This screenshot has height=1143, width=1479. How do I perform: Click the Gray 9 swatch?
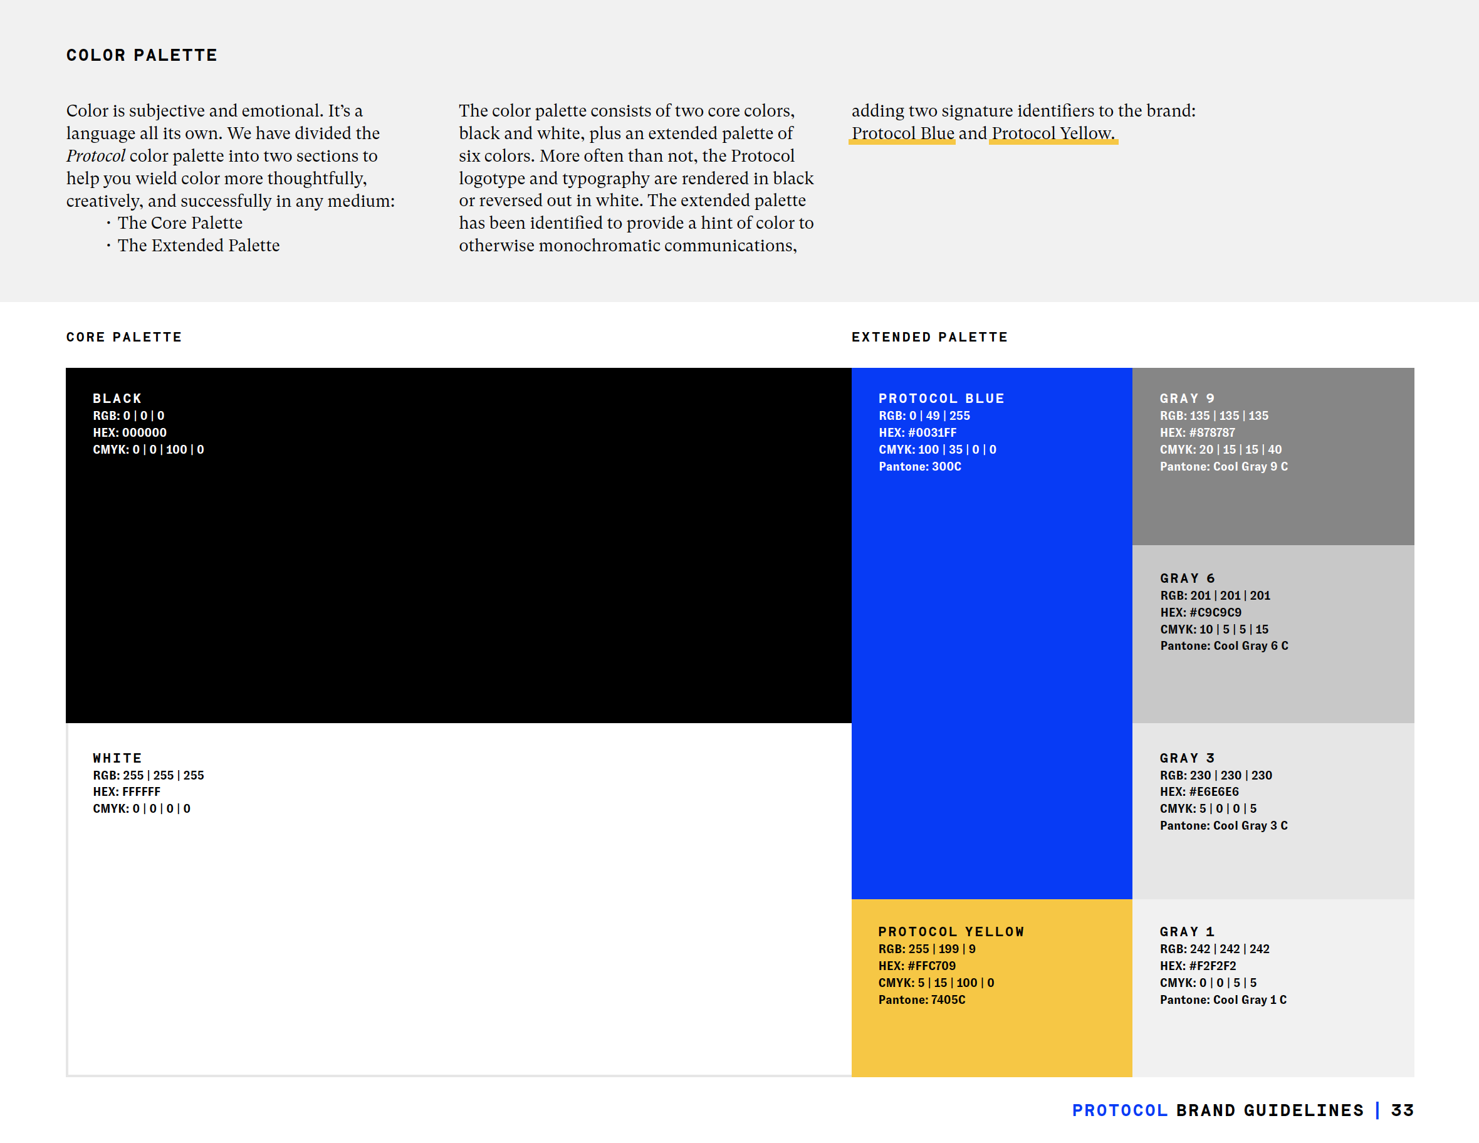click(x=1273, y=456)
